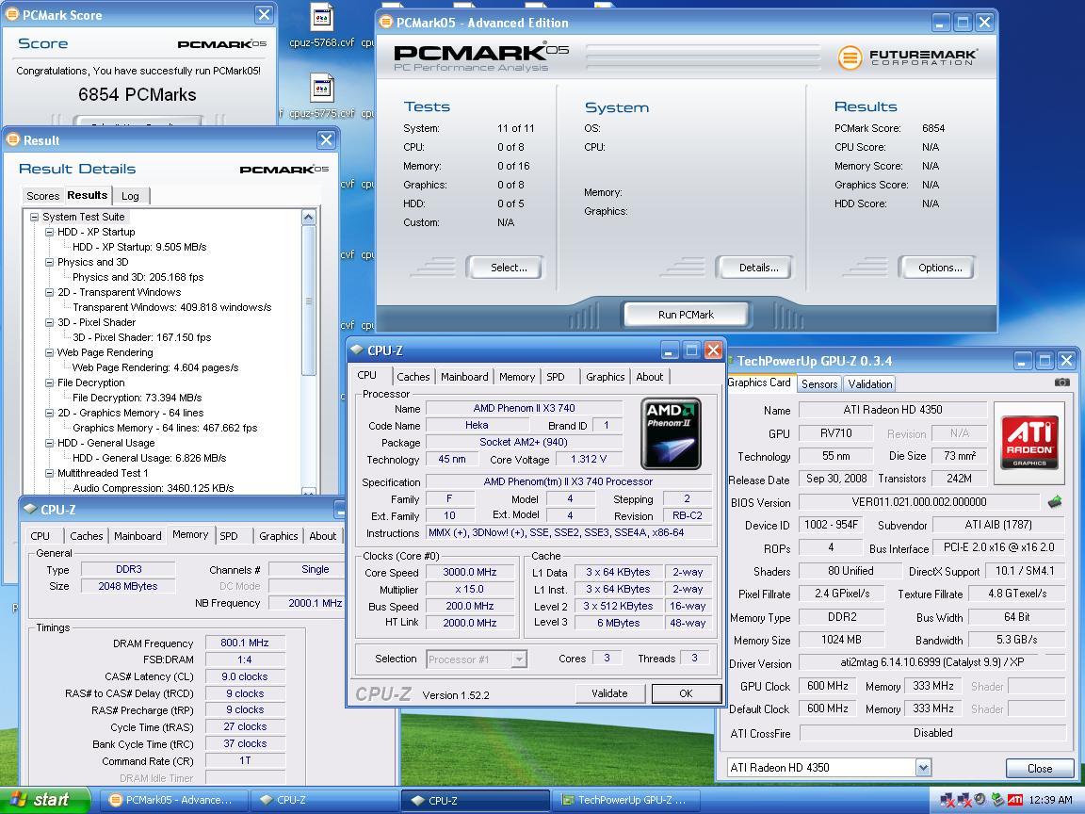This screenshot has width=1085, height=814.
Task: Click the Result Details vertical scrollbar thumb
Action: click(x=309, y=300)
